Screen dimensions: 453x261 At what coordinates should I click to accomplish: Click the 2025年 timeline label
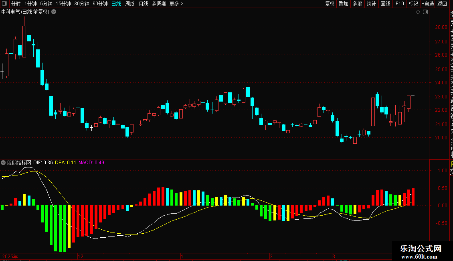coord(10,257)
